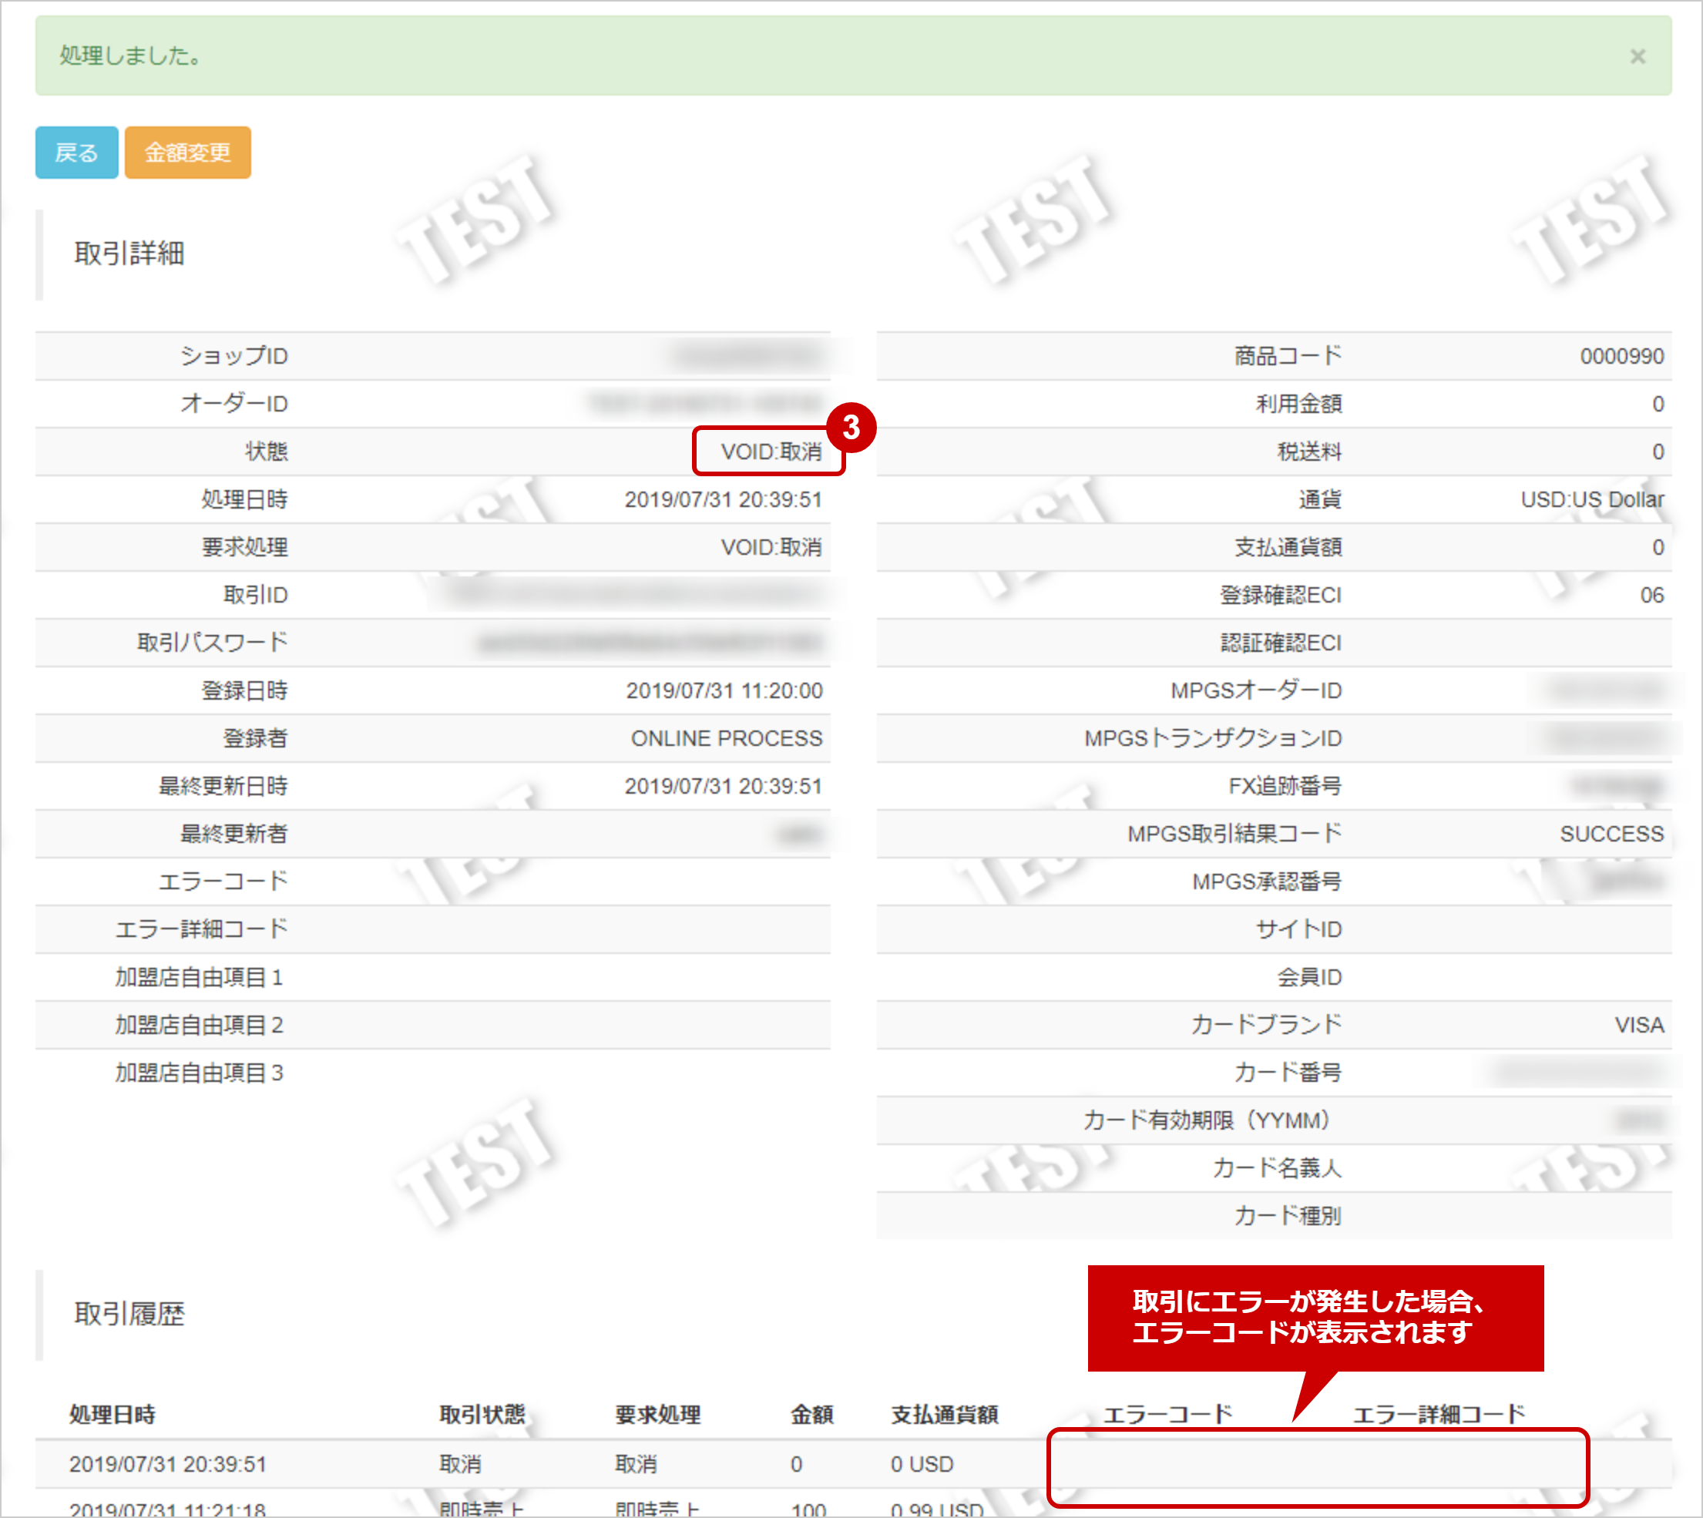Screen dimensions: 1703x1518
Task: Click the ショップID label
Action: (234, 356)
